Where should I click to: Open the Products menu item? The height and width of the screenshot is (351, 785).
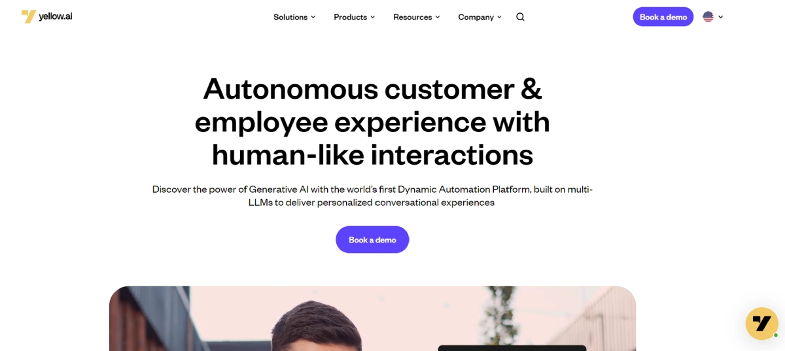coord(350,17)
